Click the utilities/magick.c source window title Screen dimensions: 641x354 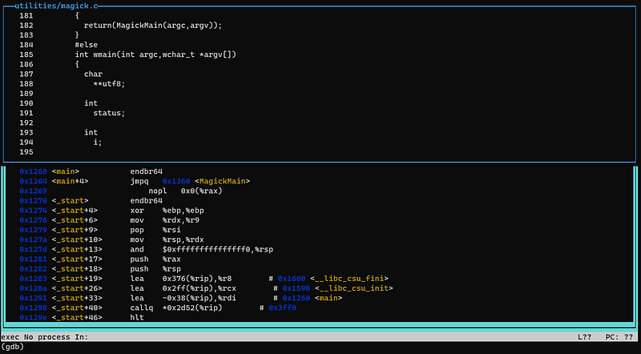(56, 6)
